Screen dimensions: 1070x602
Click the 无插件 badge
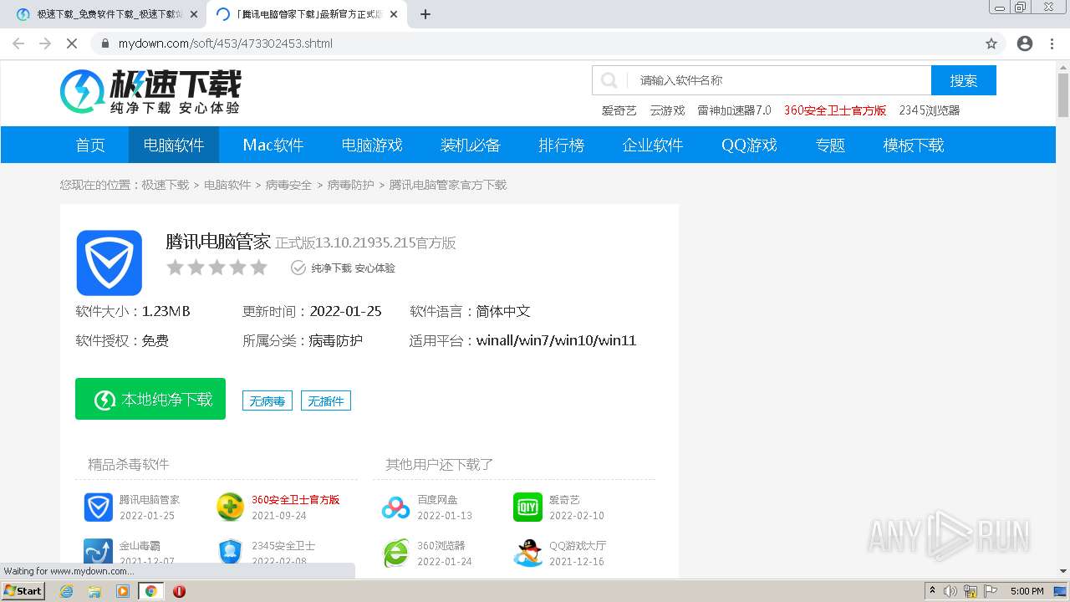coord(326,401)
